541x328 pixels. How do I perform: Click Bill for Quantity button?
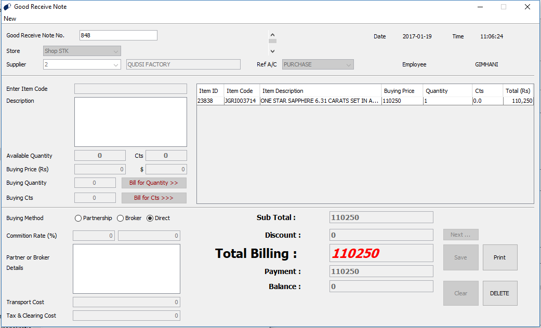click(154, 183)
